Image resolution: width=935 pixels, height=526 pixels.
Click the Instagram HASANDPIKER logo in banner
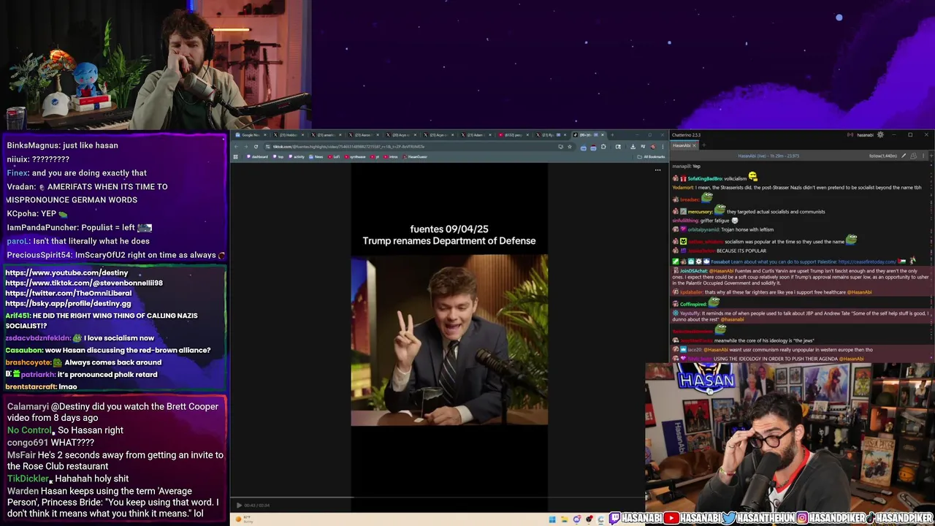(x=802, y=518)
